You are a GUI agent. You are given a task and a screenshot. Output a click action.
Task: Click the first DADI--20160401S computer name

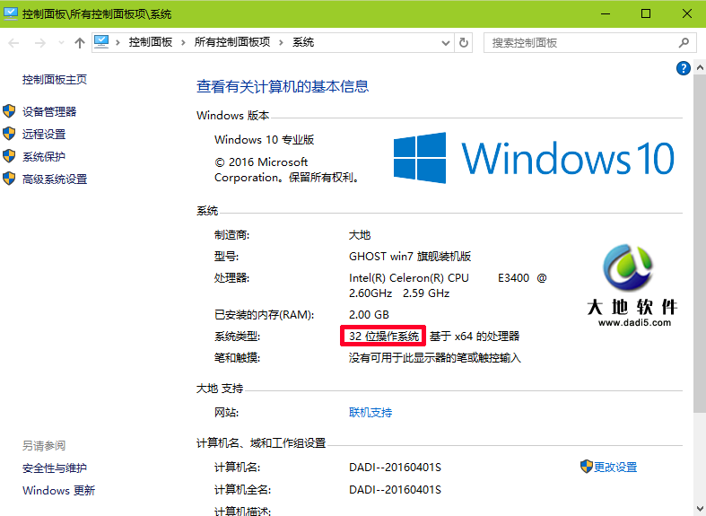tap(395, 468)
